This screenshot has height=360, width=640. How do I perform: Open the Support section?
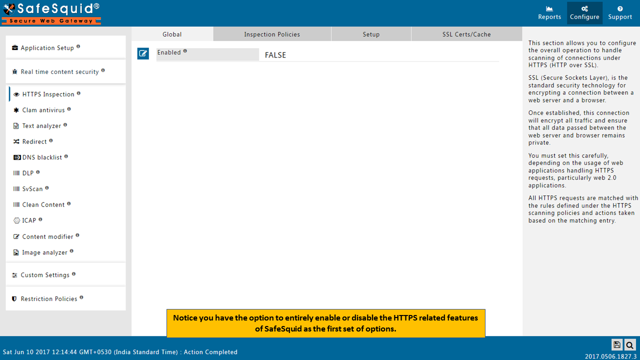pos(620,13)
